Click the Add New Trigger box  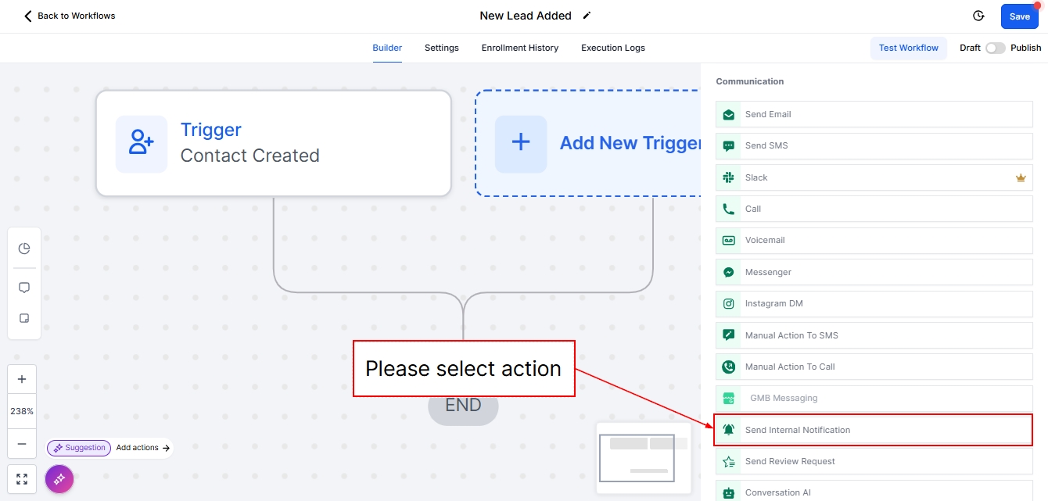588,143
